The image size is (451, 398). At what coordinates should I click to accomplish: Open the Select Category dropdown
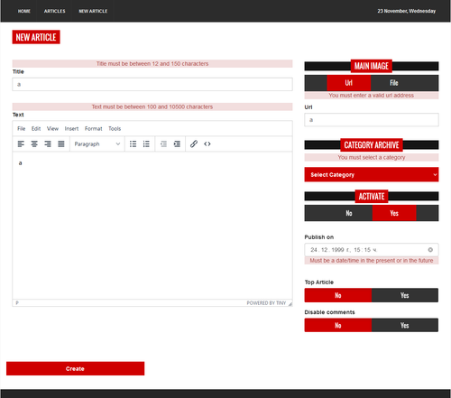(372, 174)
